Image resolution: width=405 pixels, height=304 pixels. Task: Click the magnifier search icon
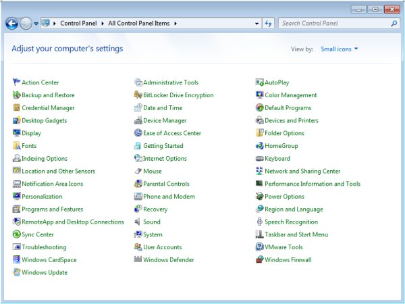(394, 24)
